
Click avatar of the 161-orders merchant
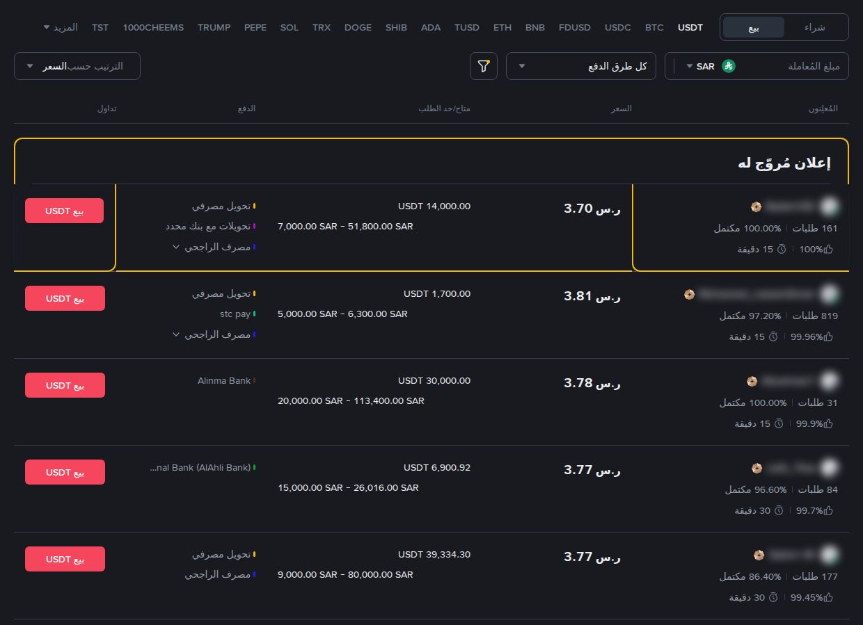(828, 206)
